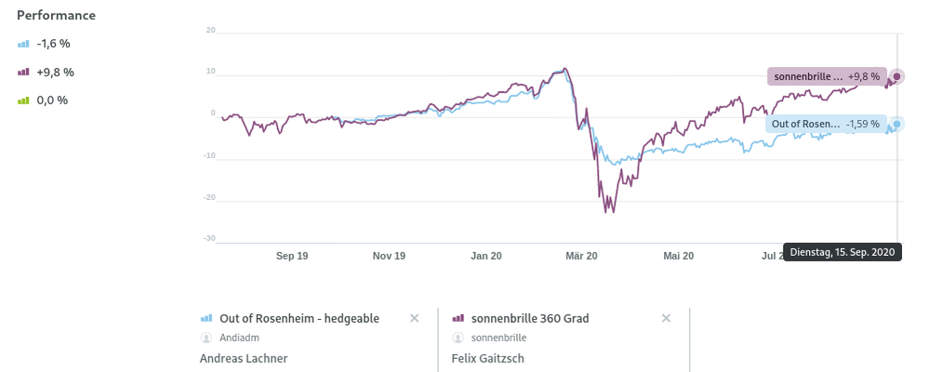Click the purple end-point marker on chart

tap(896, 77)
